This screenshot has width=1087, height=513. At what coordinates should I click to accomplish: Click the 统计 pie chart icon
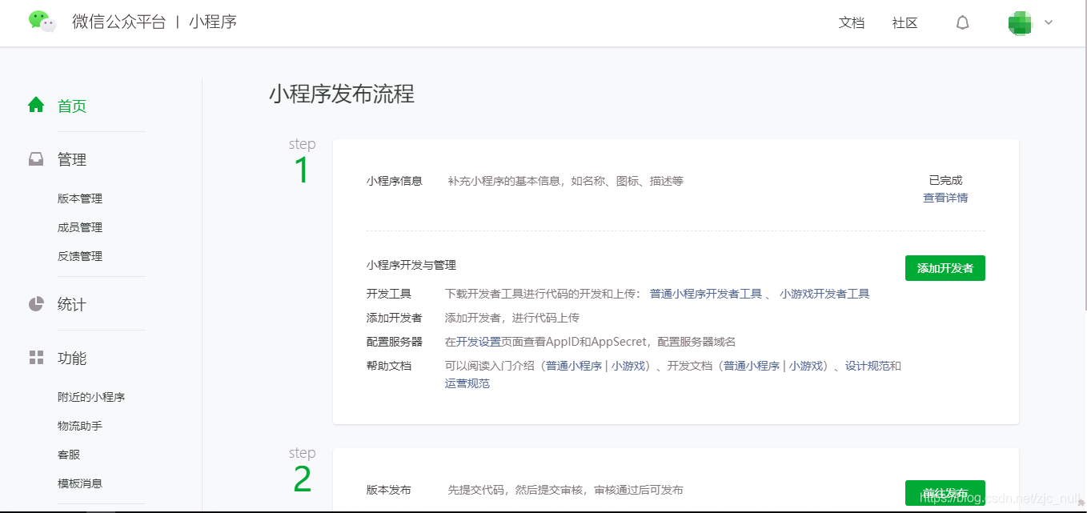point(36,304)
